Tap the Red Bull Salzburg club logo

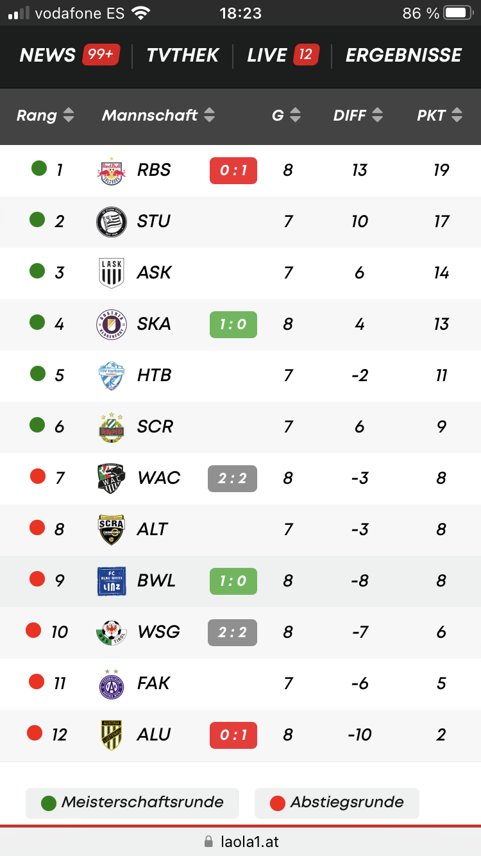coord(111,171)
